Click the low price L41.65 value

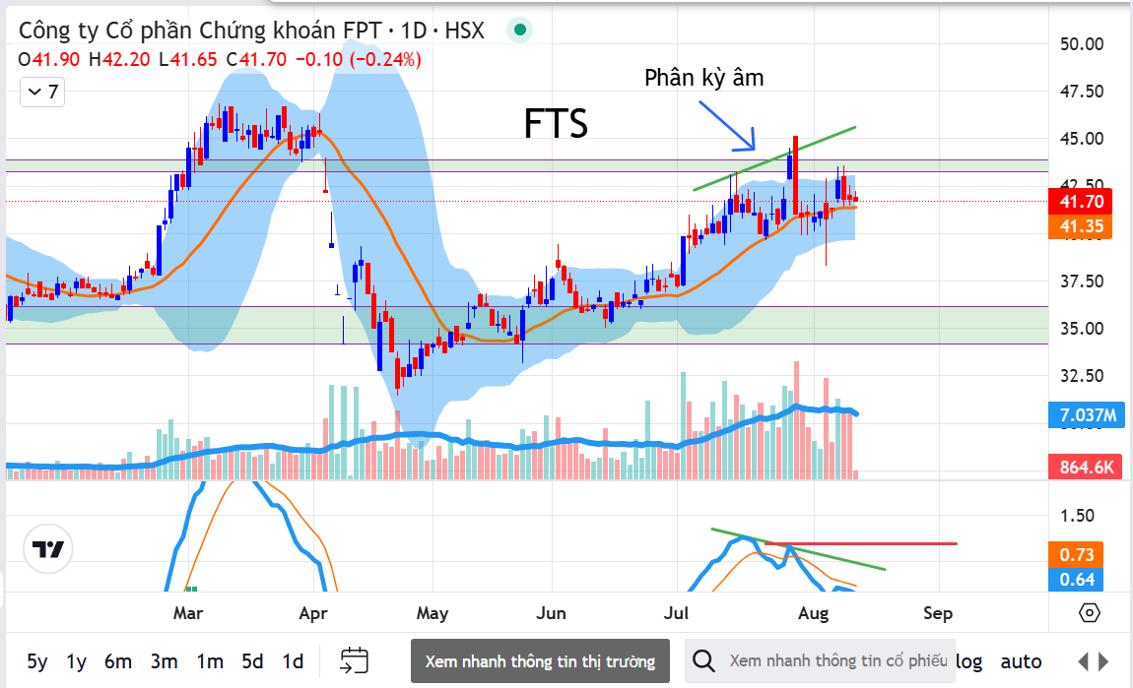[x=188, y=59]
